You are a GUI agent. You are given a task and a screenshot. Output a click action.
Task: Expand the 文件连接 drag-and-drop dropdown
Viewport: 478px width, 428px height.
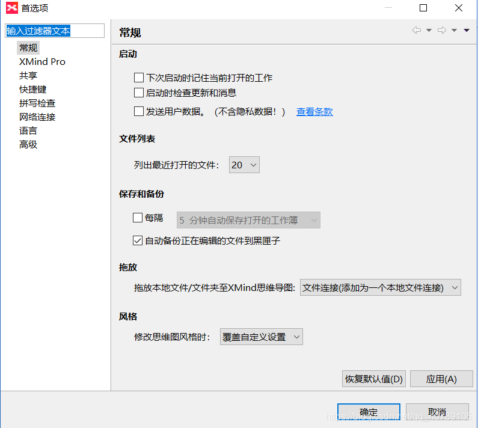[381, 287]
